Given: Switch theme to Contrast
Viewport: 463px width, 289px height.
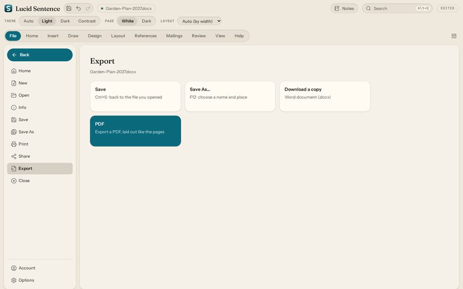Looking at the screenshot, I should pyautogui.click(x=87, y=21).
